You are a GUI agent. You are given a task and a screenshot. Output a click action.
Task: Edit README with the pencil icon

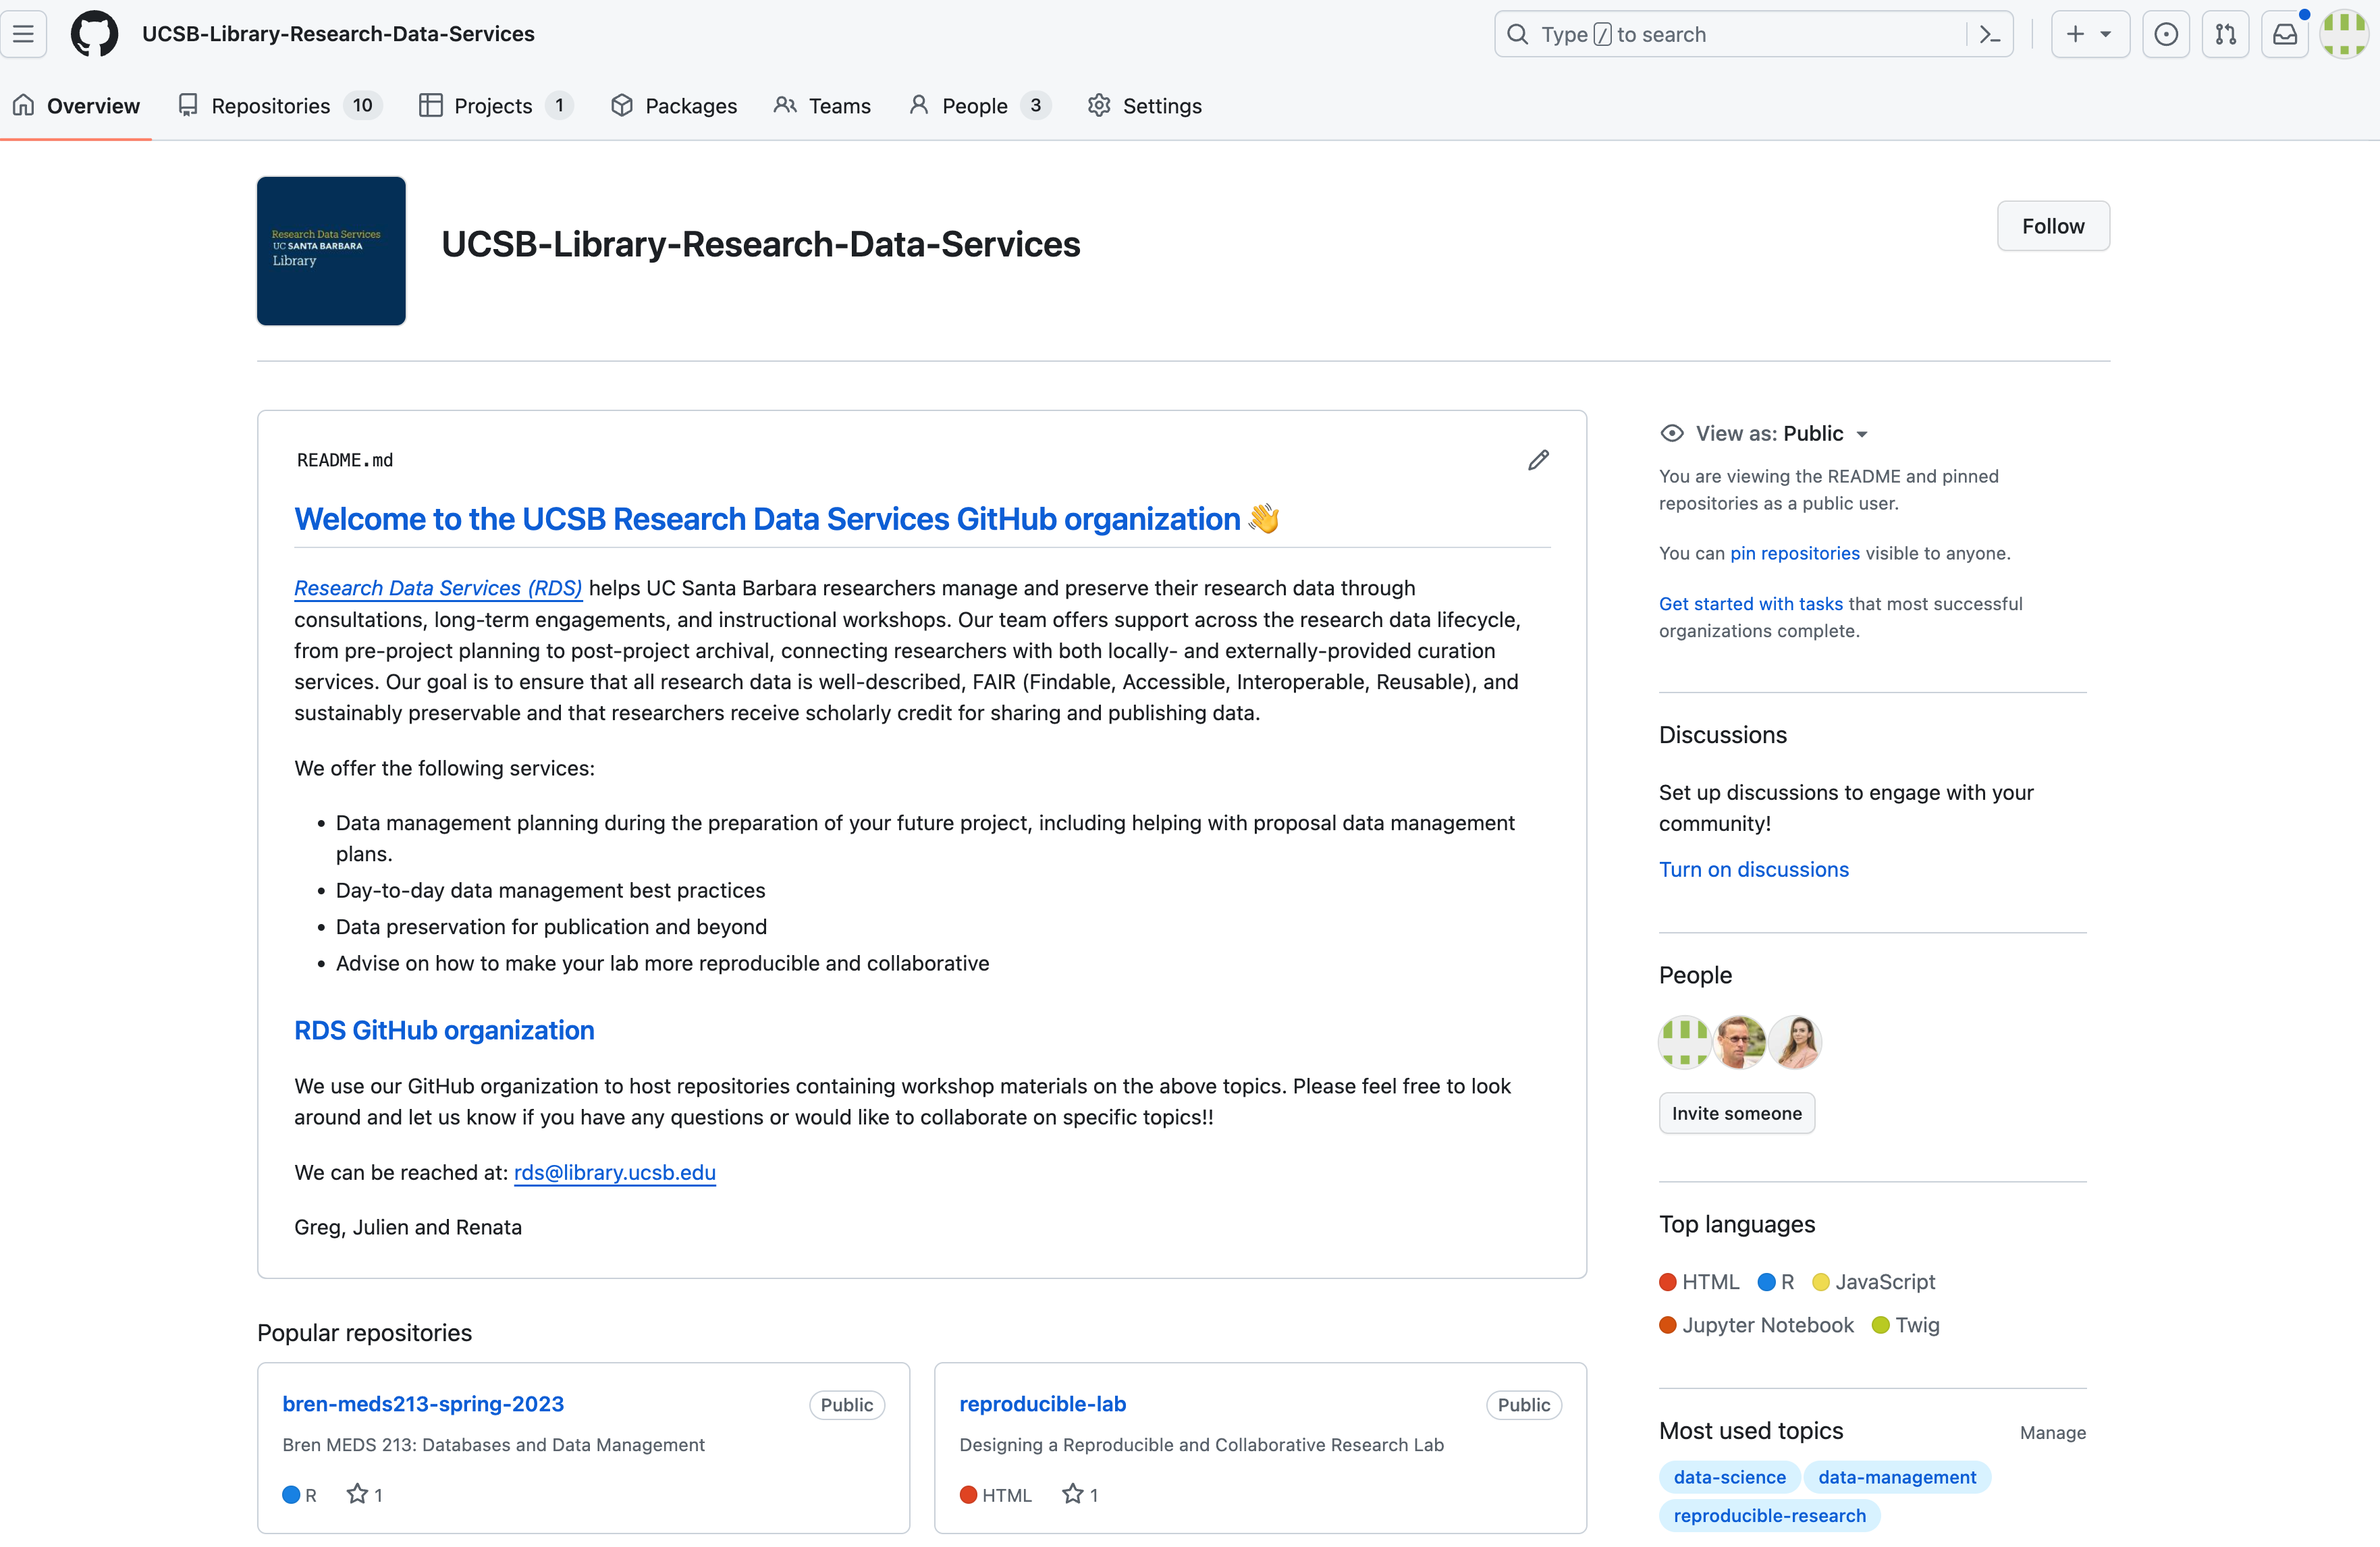point(1538,460)
